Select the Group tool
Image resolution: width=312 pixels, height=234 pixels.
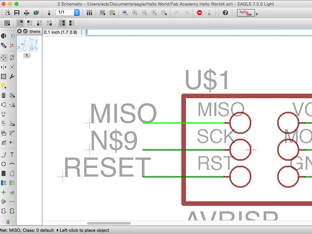(4, 76)
